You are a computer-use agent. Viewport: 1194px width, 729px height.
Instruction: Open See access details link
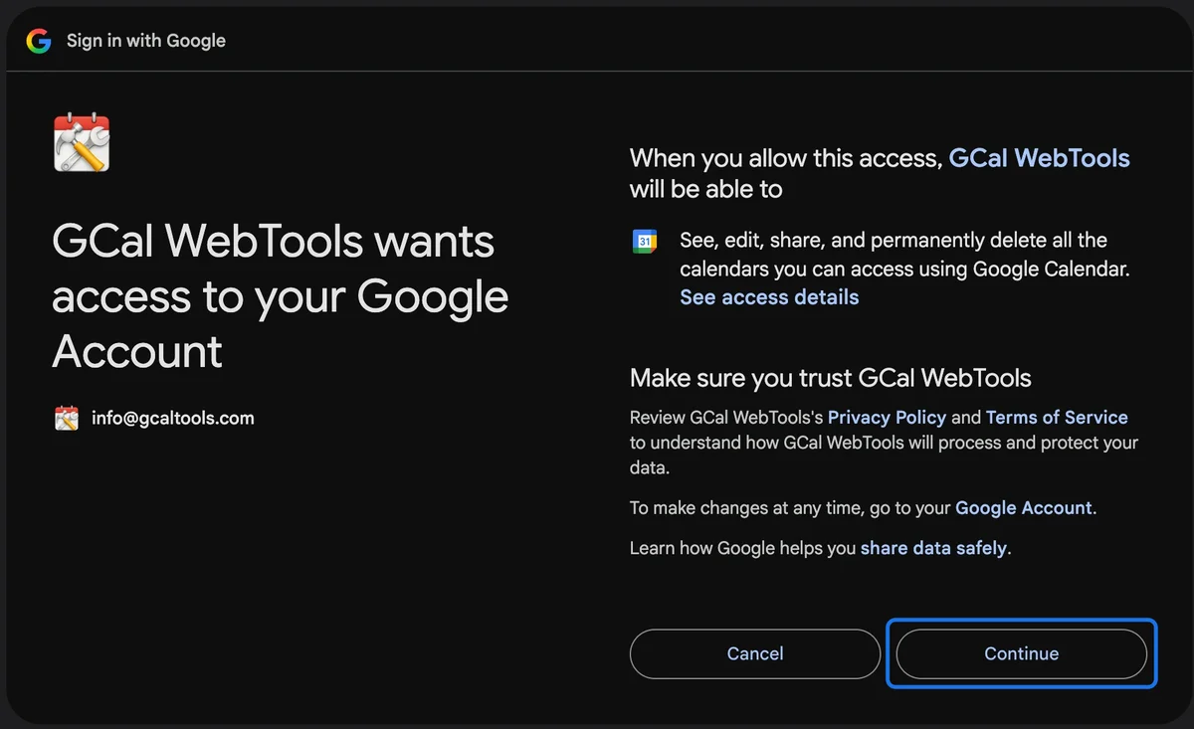[769, 297]
